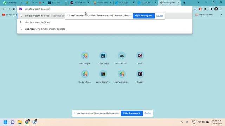
Task: Stop sharing in meet.google.com banner
Action: [132, 113]
